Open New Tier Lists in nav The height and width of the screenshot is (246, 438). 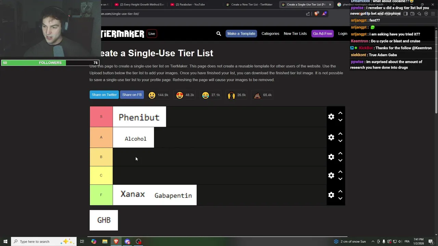[x=295, y=33]
